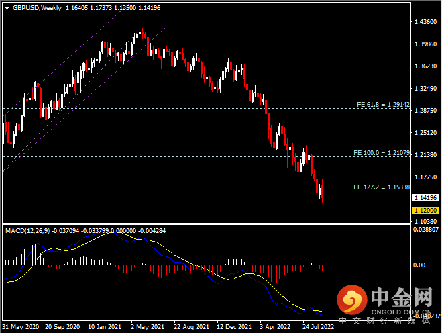Viewport: 442px width, 333px height.
Task: Click the 31 May 2020 date label
Action: (x=21, y=327)
